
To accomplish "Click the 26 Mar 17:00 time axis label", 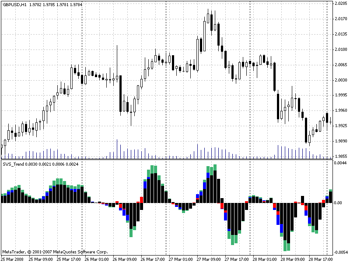I will click(x=153, y=259).
